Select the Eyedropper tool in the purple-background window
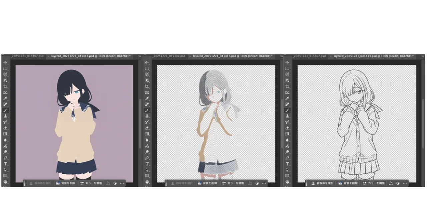Viewport: 427px width, 223px height. click(5, 98)
